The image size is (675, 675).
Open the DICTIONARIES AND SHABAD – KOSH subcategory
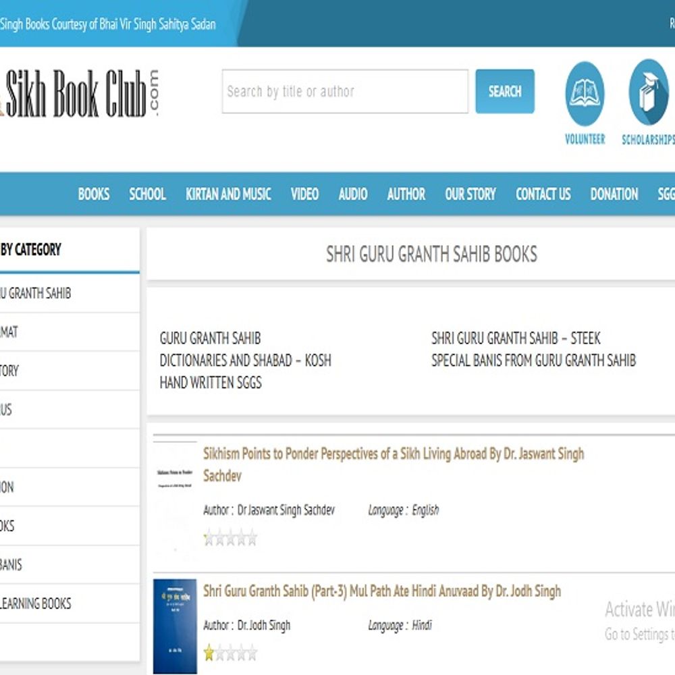(x=245, y=360)
